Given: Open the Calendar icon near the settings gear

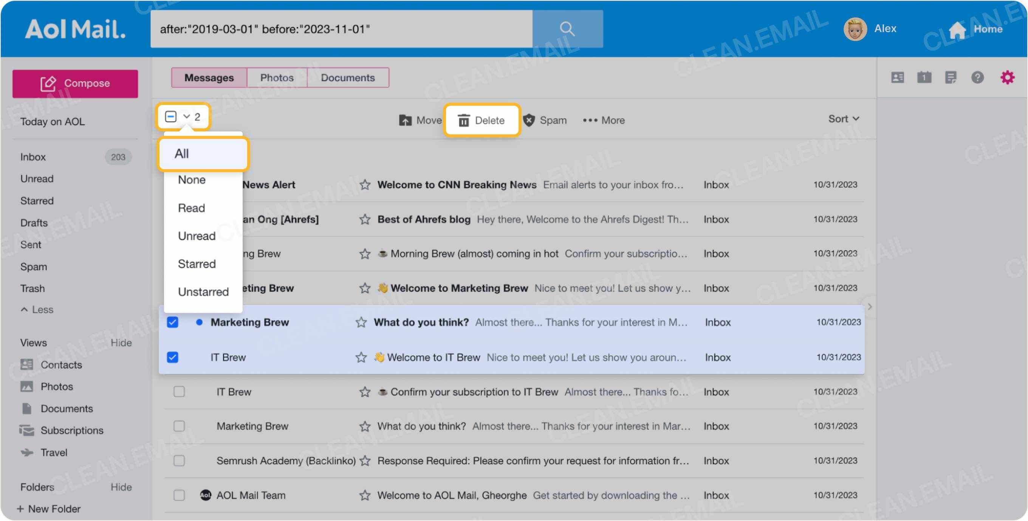Looking at the screenshot, I should coord(925,77).
